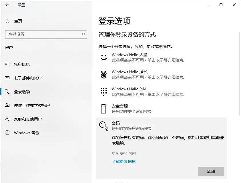The image size is (241, 183).
Task: Click the home icon next to 主页
Action: tap(7, 21)
